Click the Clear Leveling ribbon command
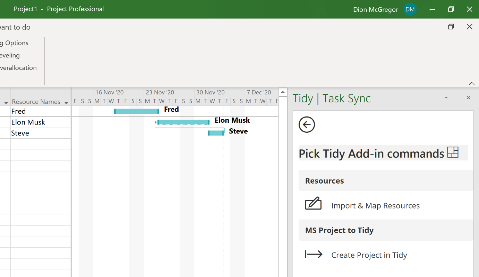This screenshot has width=479, height=277. 10,55
